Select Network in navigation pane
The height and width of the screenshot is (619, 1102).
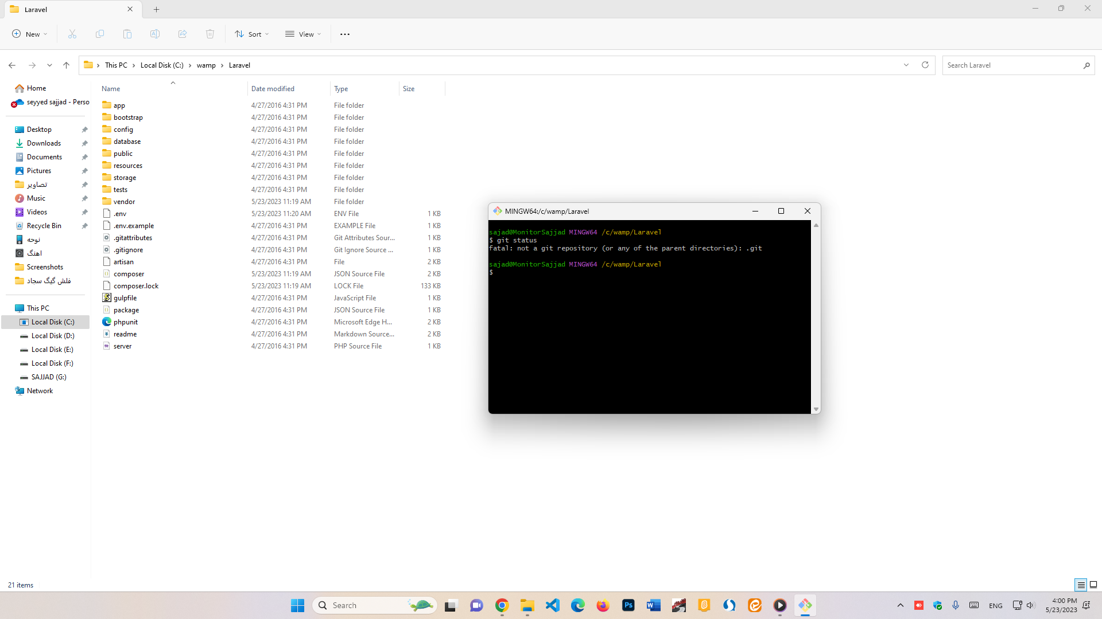coord(40,391)
